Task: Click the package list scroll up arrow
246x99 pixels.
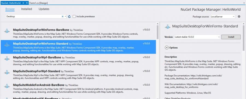Action: point(158,24)
